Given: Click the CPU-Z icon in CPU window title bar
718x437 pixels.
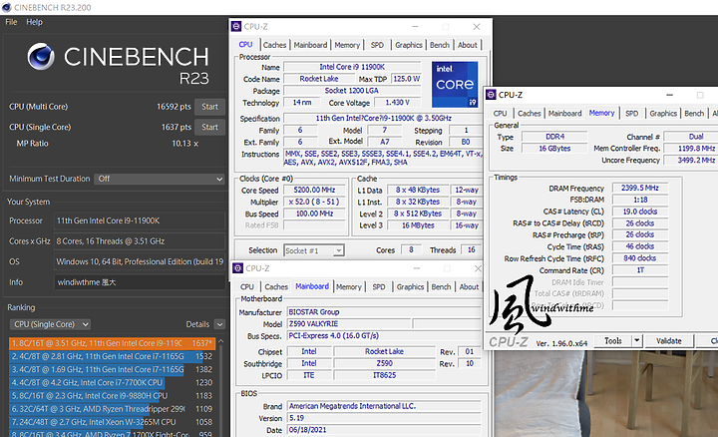Looking at the screenshot, I should tap(236, 27).
